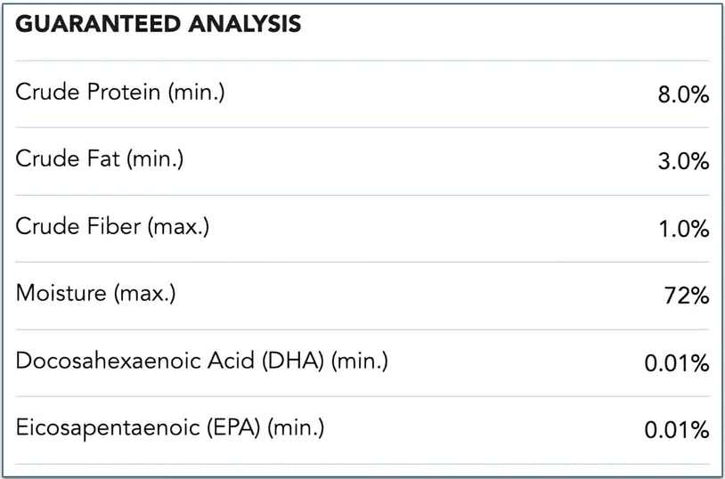Select the Crude Fiber (max.) label
The width and height of the screenshot is (725, 479).
tap(112, 226)
